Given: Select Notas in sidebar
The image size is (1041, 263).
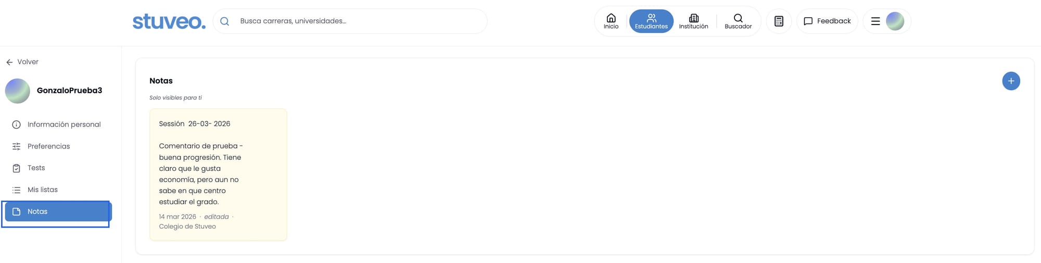Looking at the screenshot, I should [58, 211].
